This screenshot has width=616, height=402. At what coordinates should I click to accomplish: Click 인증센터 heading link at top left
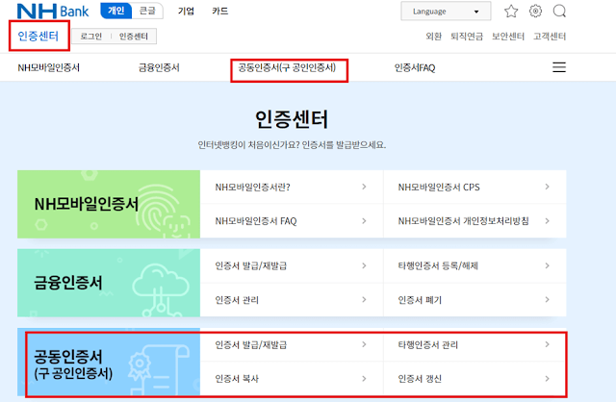click(38, 37)
